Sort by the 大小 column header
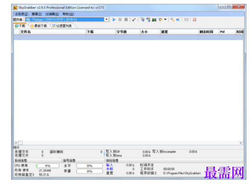This screenshot has width=252, height=186. (x=150, y=32)
